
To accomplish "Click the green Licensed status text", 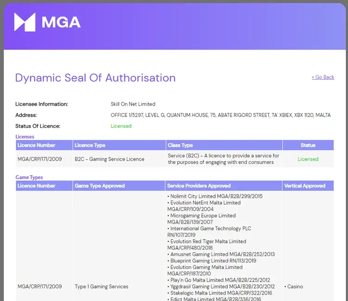I will [121, 126].
